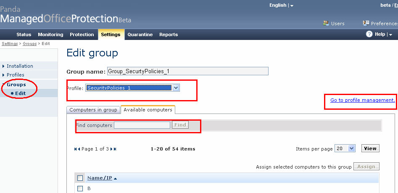Go to previous page arrow icon
This screenshot has width=398, height=193.
tap(79, 149)
